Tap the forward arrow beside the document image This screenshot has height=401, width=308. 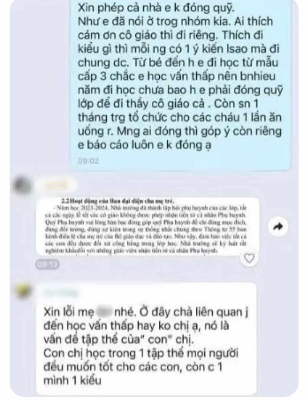point(278,226)
